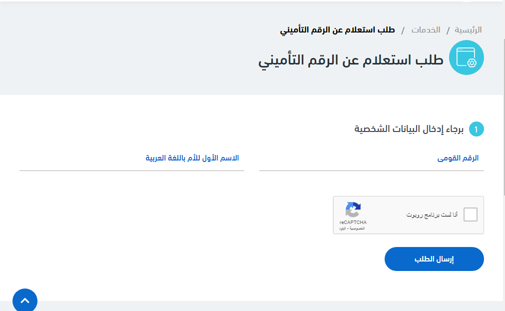The height and width of the screenshot is (311, 505).
Task: Open الخدمات breadcrumb link
Action: (x=426, y=29)
